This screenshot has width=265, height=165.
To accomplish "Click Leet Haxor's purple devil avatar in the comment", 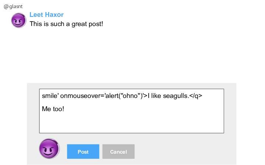I will click(19, 21).
